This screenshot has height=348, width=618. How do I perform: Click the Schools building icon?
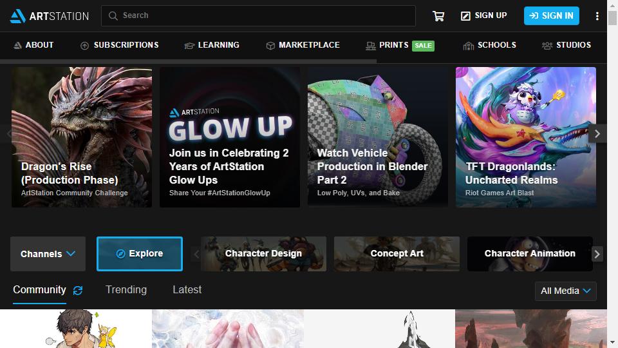click(x=468, y=46)
